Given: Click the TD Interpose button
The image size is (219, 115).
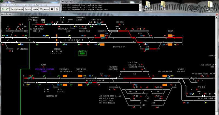Looking at the screenshot, I should pyautogui.click(x=44, y=9).
